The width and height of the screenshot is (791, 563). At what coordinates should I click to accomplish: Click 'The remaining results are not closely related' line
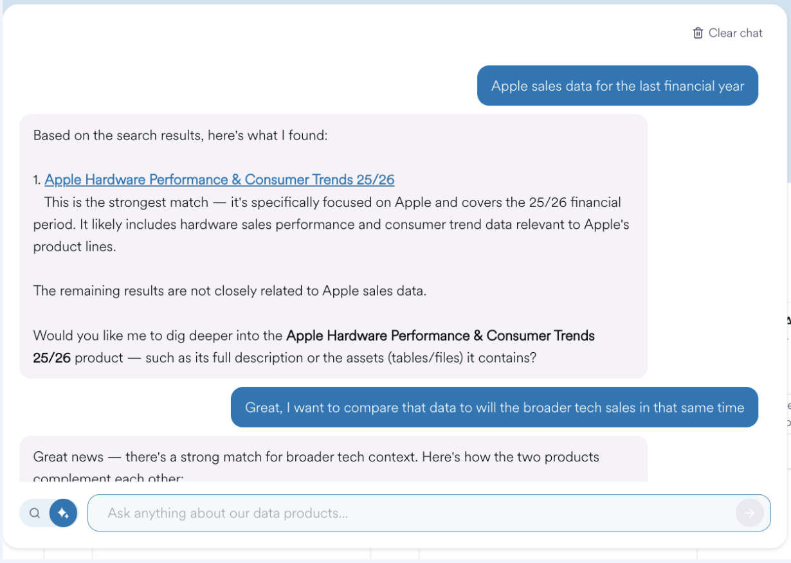(230, 290)
